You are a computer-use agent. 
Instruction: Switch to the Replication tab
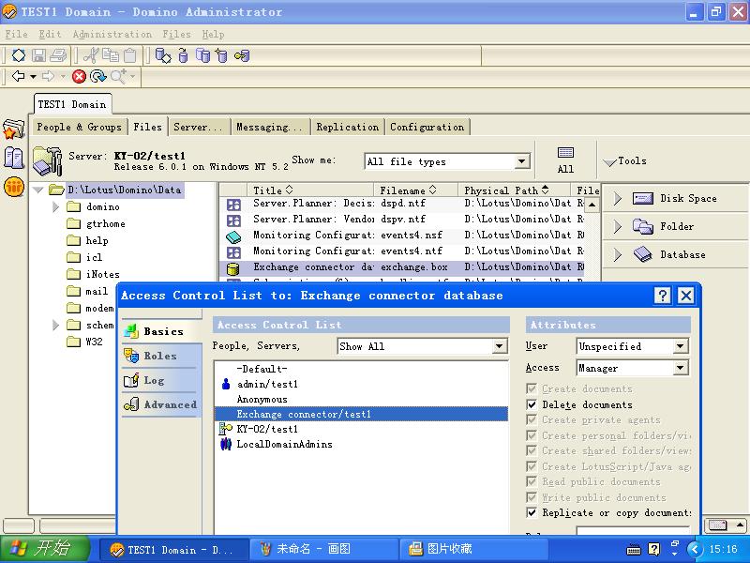point(347,127)
